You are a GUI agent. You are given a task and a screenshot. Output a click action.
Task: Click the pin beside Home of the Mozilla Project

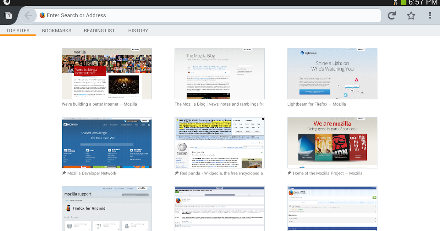click(290, 173)
